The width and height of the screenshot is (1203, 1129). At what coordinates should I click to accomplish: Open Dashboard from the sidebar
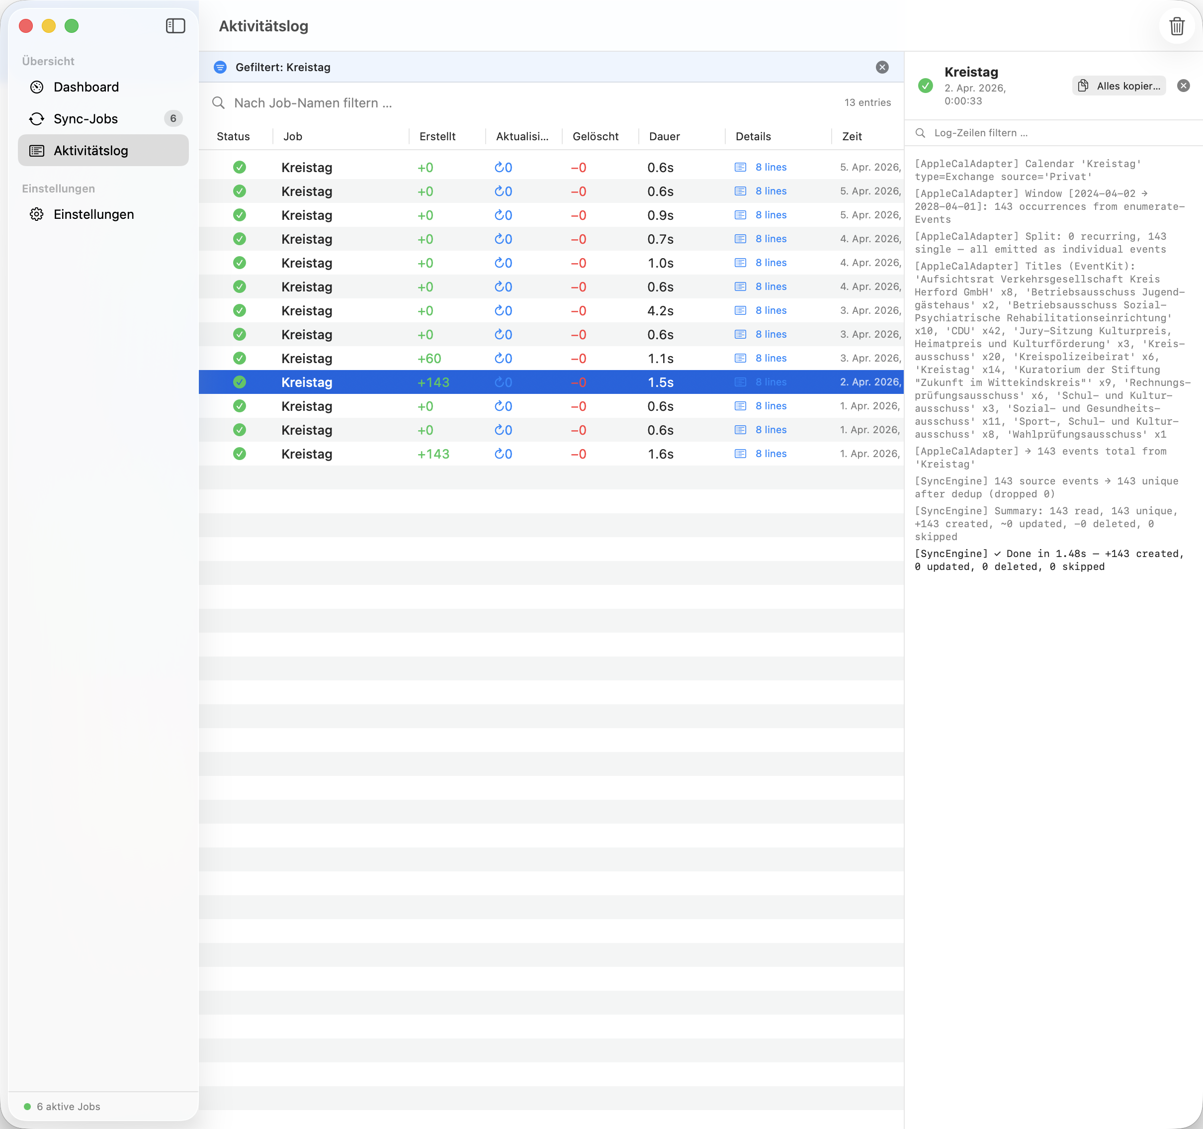coord(86,87)
